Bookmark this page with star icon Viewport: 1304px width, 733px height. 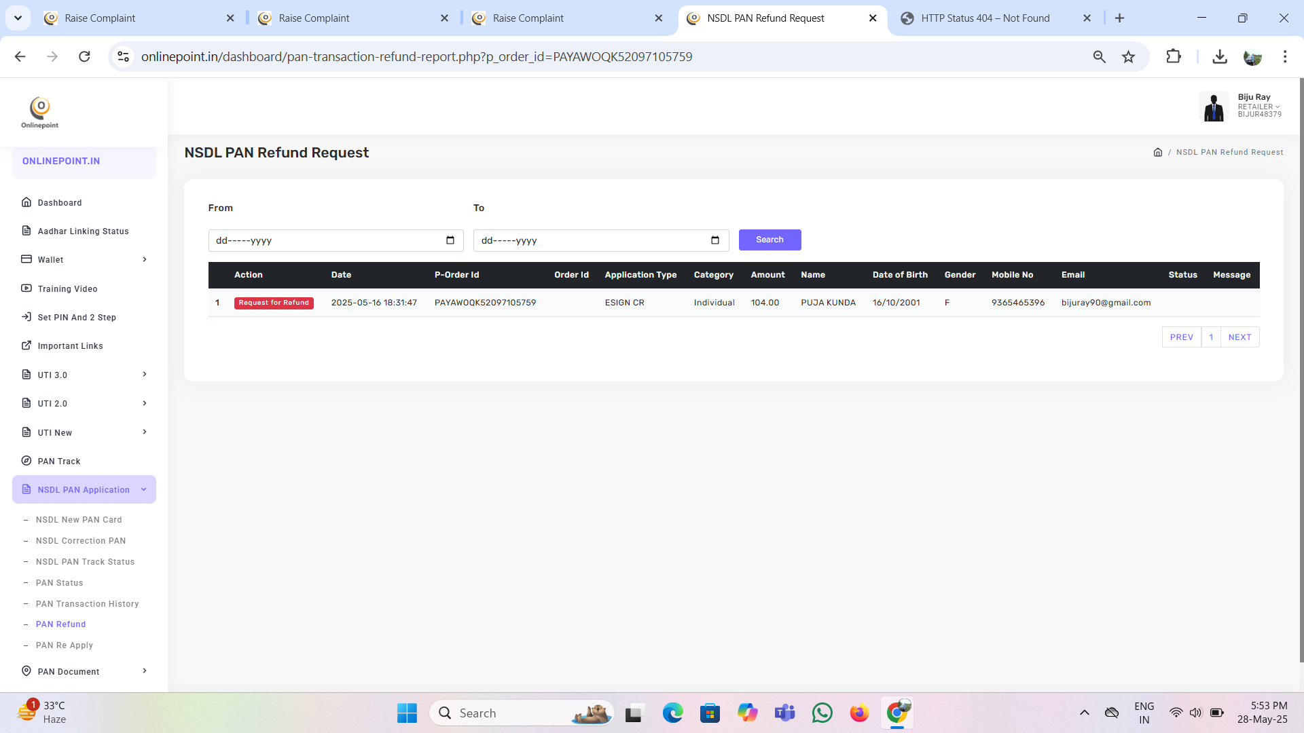point(1128,57)
